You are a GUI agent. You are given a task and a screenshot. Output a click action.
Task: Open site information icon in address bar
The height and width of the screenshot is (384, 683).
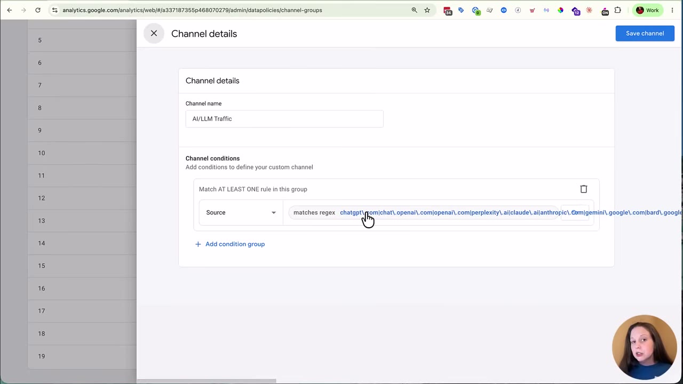point(54,10)
